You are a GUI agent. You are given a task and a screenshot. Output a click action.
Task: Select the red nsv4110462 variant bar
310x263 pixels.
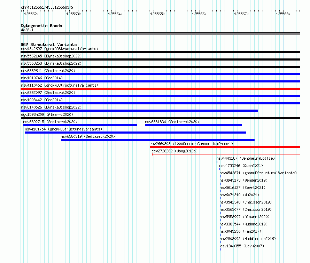160,89
